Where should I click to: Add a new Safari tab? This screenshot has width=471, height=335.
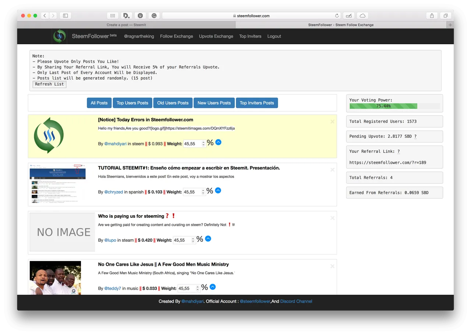pos(450,25)
